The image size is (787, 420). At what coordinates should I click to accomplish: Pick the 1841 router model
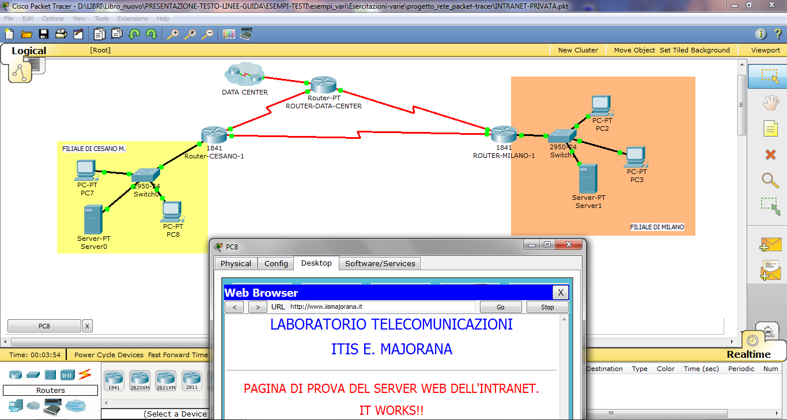tap(114, 381)
